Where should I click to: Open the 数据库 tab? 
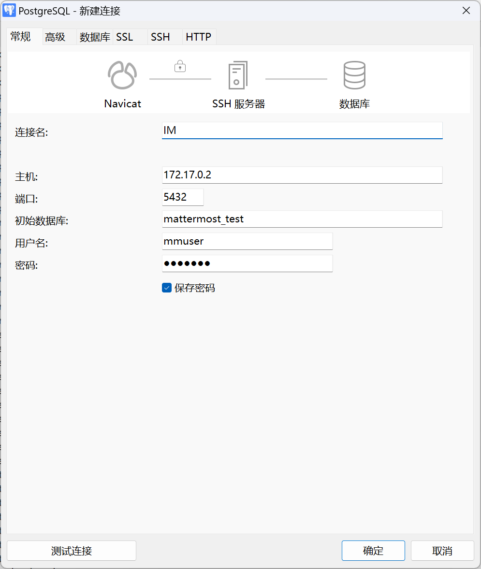pyautogui.click(x=95, y=37)
